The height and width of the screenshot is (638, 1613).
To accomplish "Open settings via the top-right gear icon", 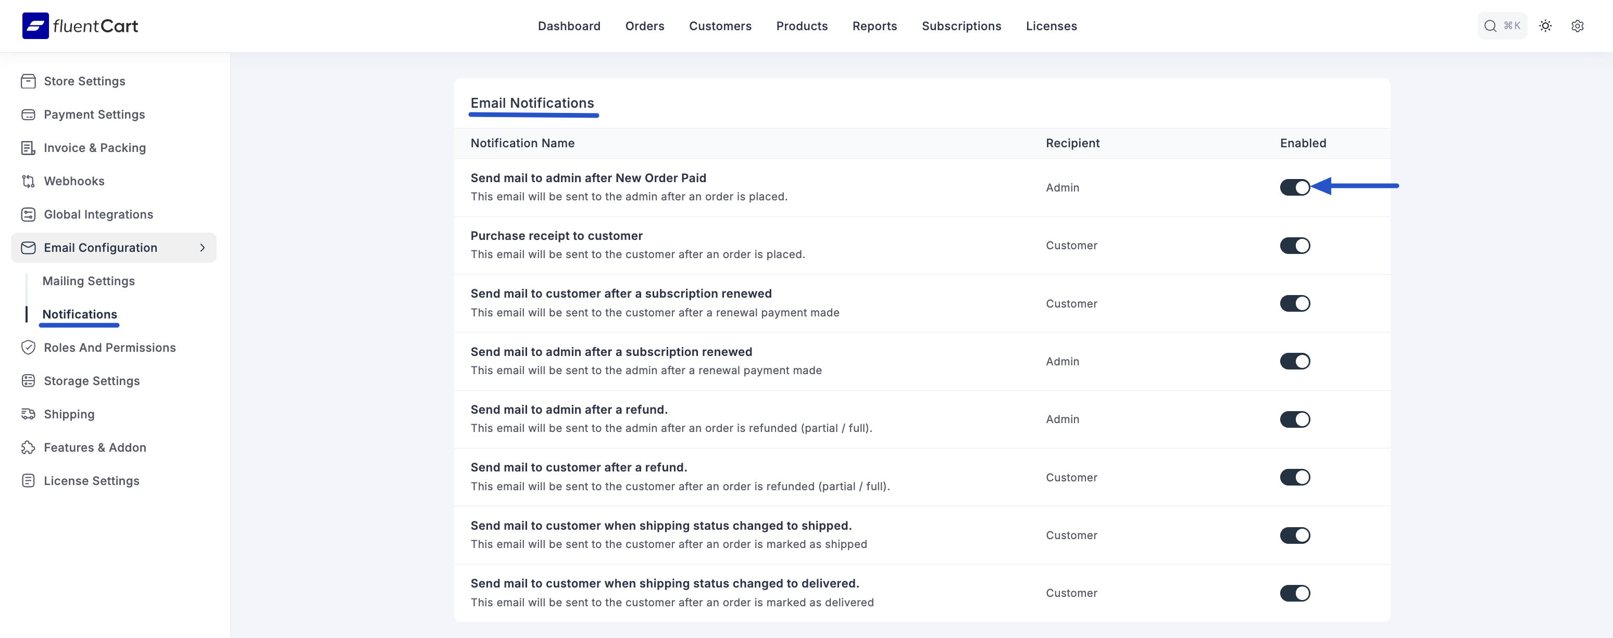I will point(1577,26).
